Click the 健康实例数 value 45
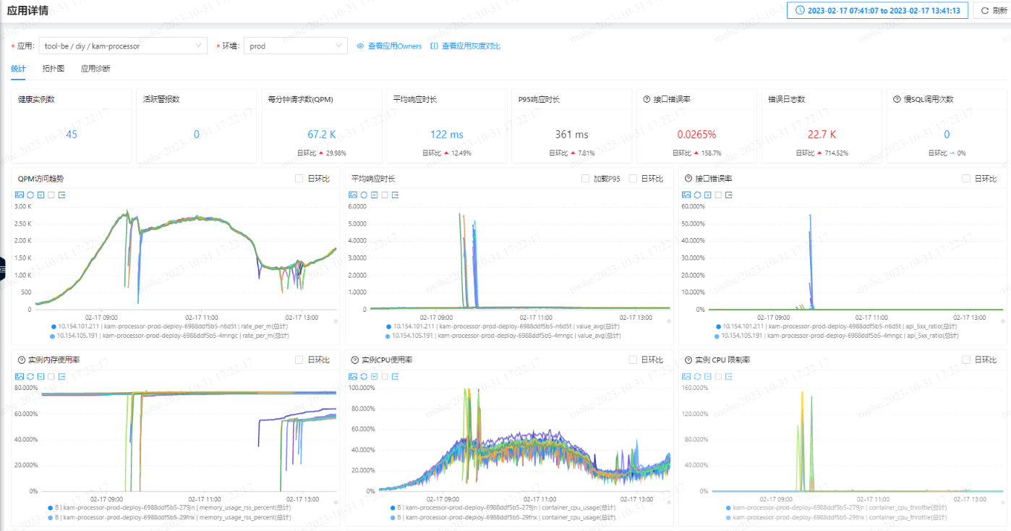 (x=72, y=135)
